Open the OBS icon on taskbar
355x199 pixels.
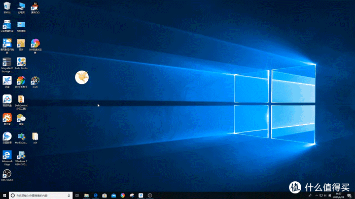(x=150, y=195)
